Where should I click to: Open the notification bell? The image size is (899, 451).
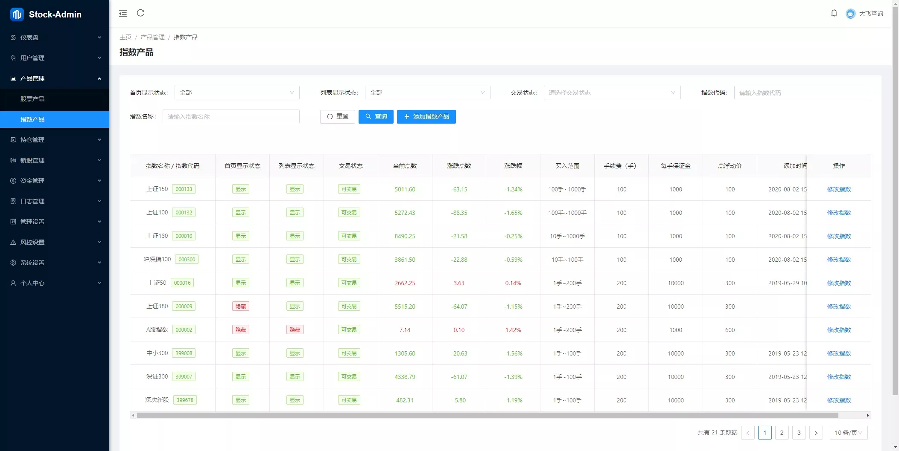tap(834, 13)
